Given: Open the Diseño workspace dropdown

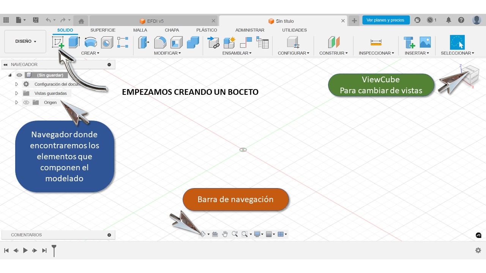Looking at the screenshot, I should [x=25, y=41].
